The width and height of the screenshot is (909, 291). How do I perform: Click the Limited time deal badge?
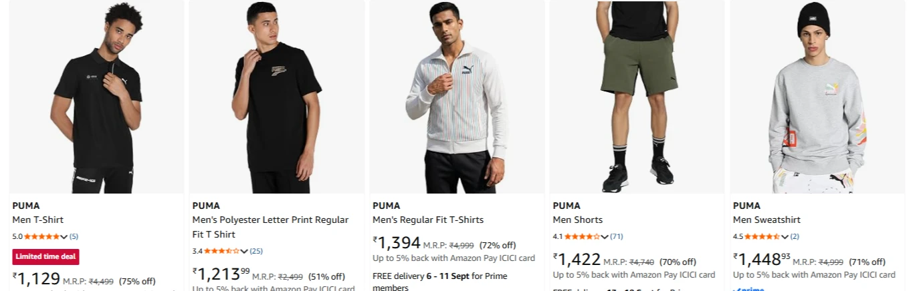(x=45, y=256)
